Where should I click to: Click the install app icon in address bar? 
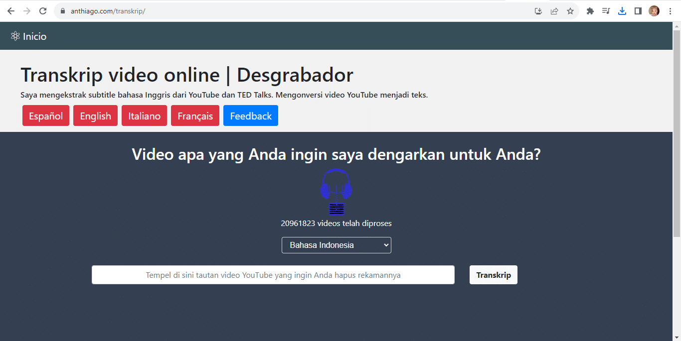(x=538, y=11)
